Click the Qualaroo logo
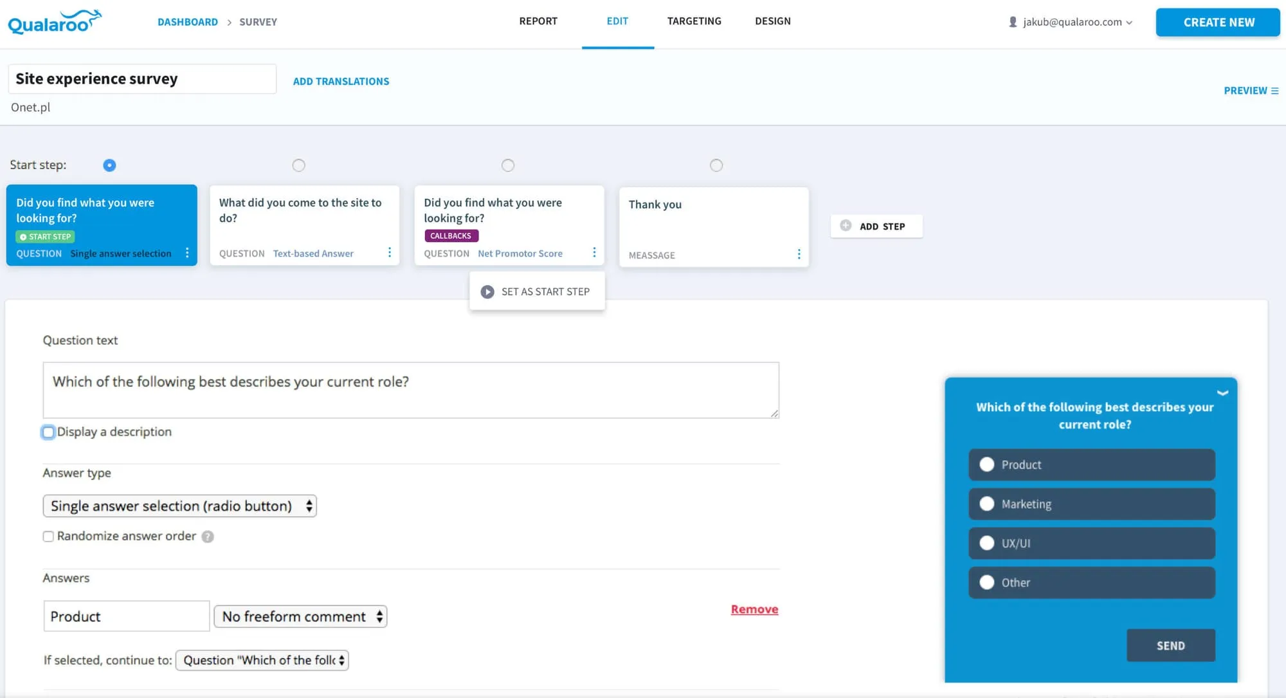This screenshot has height=698, width=1286. click(x=54, y=21)
